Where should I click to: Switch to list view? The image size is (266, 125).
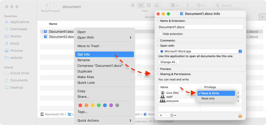coord(141,5)
